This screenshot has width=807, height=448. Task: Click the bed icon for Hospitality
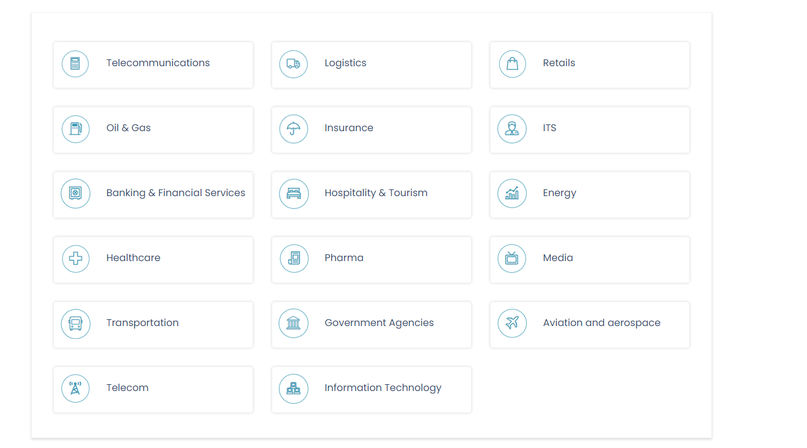pos(294,194)
